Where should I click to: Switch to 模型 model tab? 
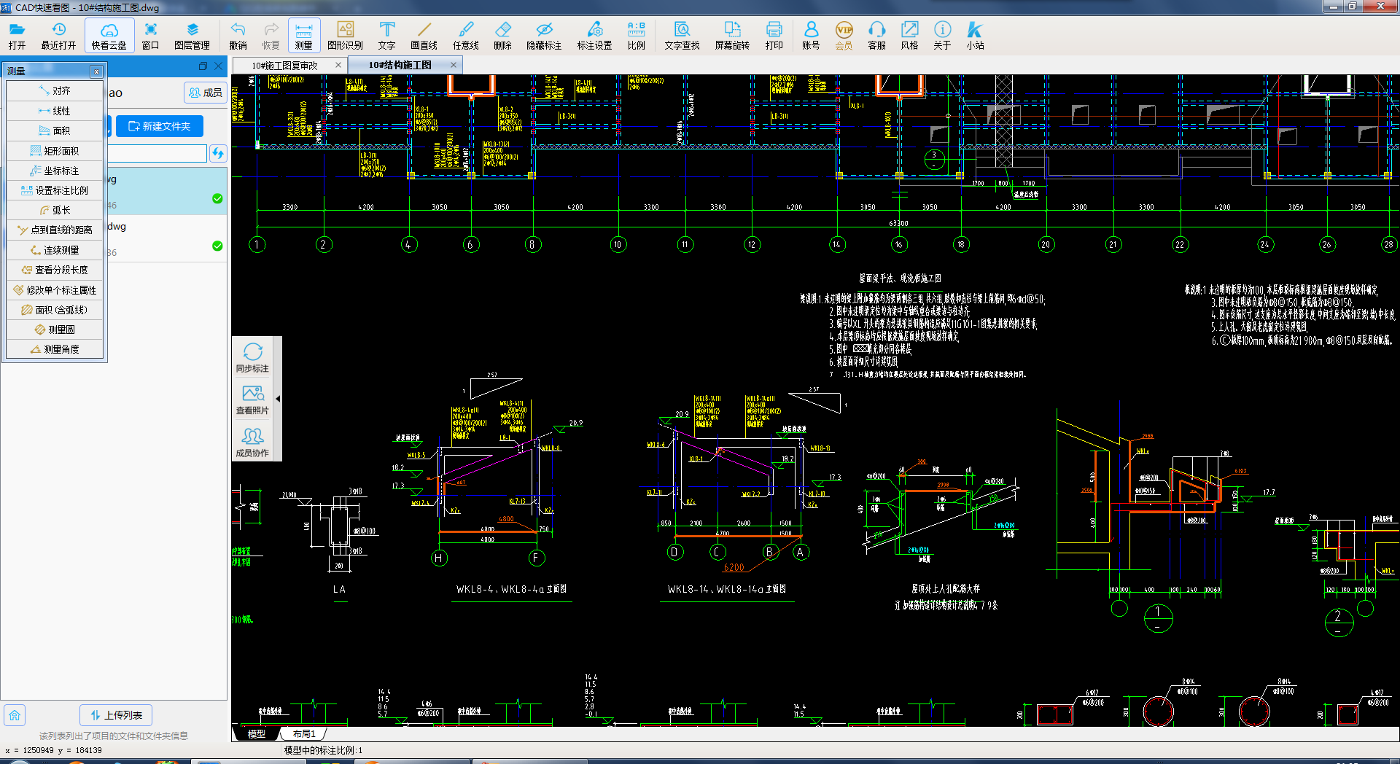pos(256,733)
